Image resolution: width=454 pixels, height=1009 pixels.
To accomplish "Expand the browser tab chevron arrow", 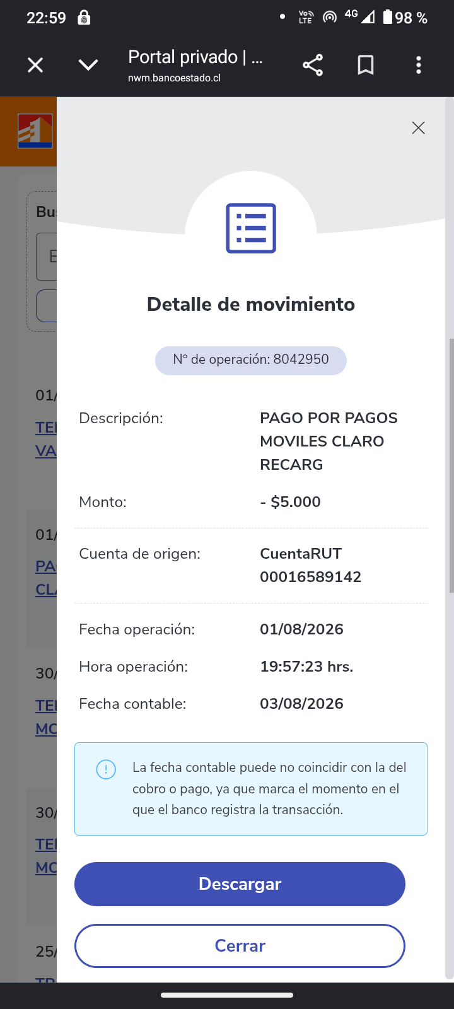I will tap(88, 65).
